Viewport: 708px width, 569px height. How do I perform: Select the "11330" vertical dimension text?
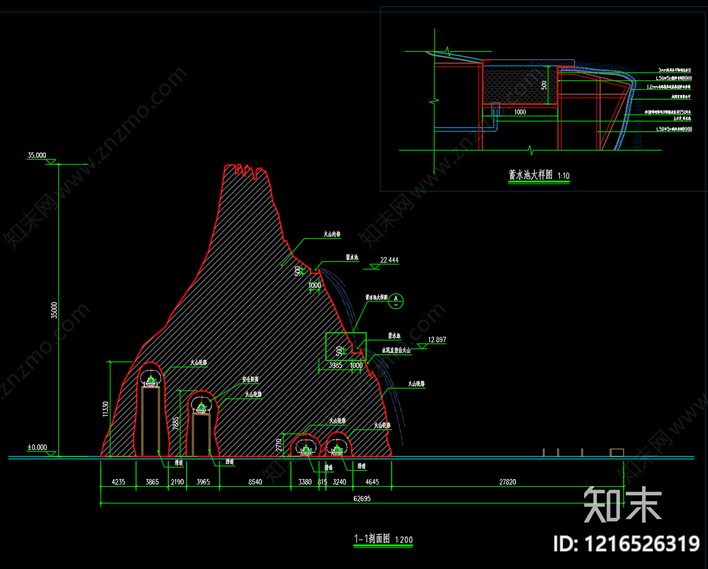coord(105,409)
